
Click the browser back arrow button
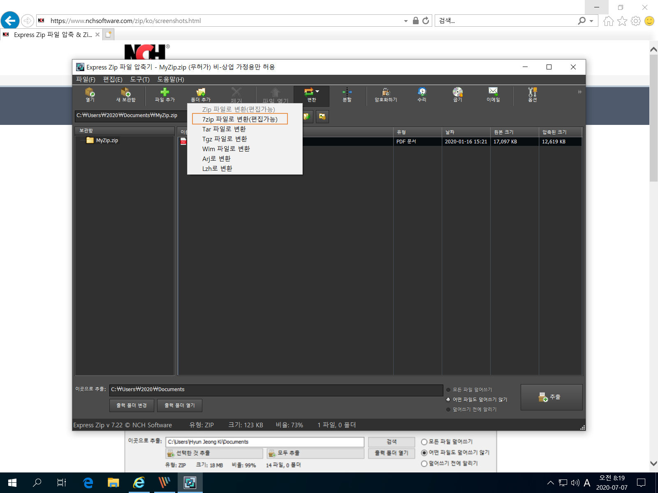(x=10, y=21)
